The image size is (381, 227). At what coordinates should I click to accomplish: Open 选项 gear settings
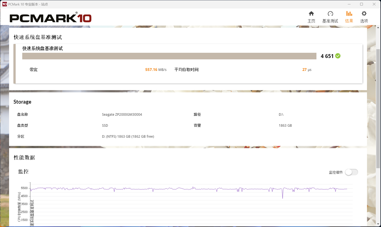[x=364, y=14]
